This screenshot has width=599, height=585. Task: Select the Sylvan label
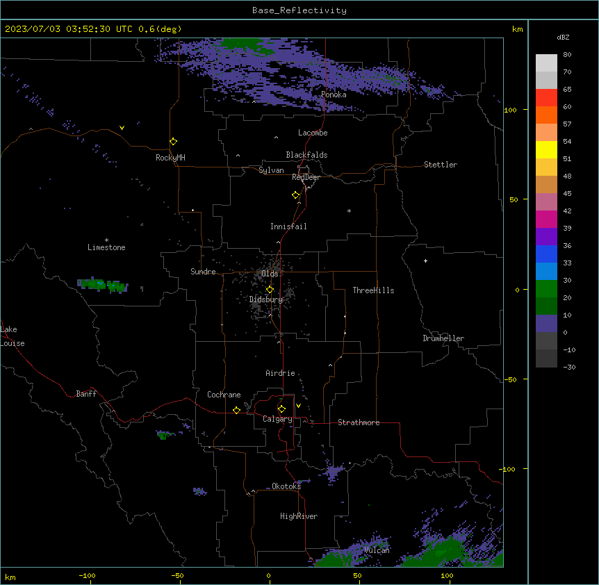(271, 170)
